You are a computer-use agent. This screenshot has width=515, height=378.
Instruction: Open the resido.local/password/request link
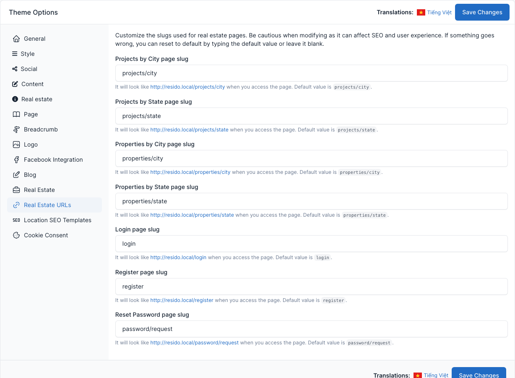click(x=195, y=343)
